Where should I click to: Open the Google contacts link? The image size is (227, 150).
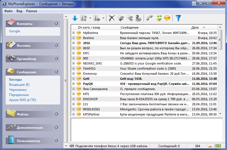click(x=15, y=31)
